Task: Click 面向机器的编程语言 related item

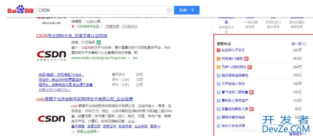Action: pyautogui.click(x=297, y=24)
